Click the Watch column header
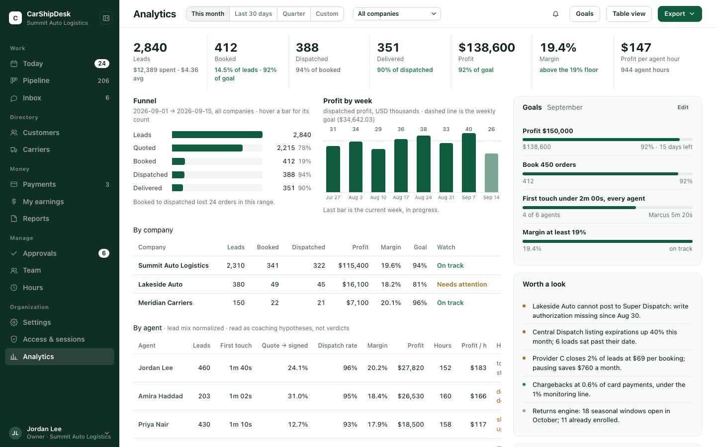The width and height of the screenshot is (716, 447). pos(446,247)
